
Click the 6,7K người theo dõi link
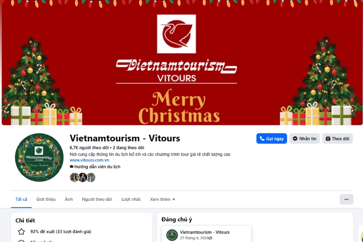[x=89, y=148]
